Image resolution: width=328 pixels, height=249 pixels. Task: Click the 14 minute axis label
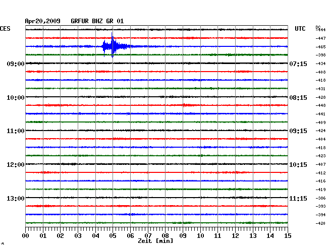[270, 236]
